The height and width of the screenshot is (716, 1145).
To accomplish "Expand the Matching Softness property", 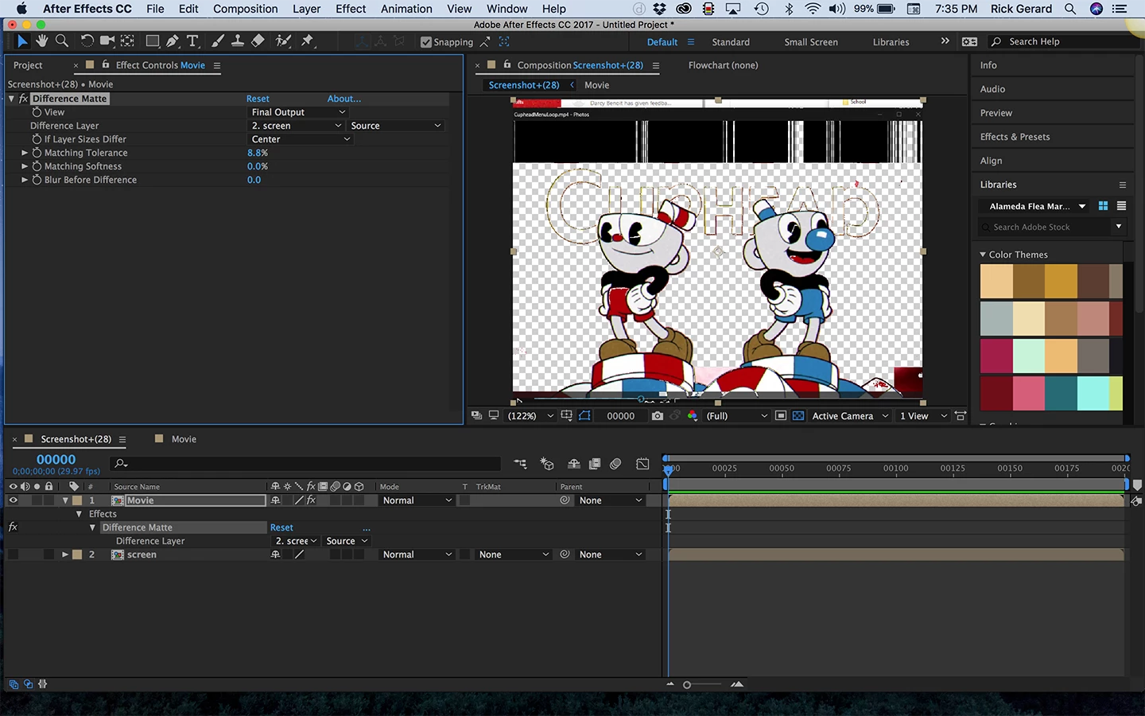I will pyautogui.click(x=25, y=166).
